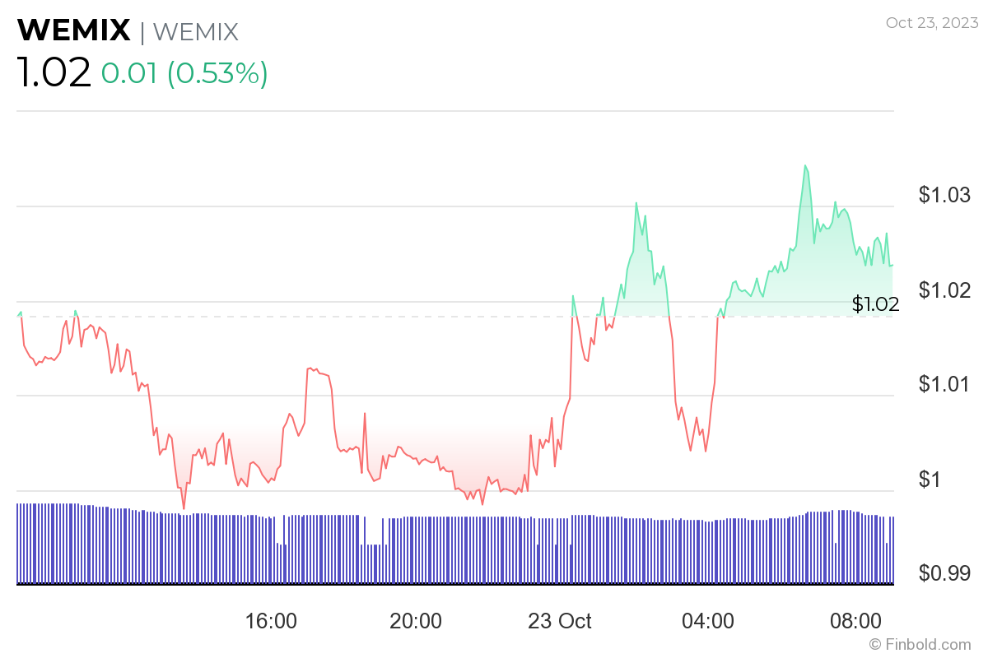Click the gray WEMIX ticker symbol
The image size is (988, 658).
coord(195,31)
